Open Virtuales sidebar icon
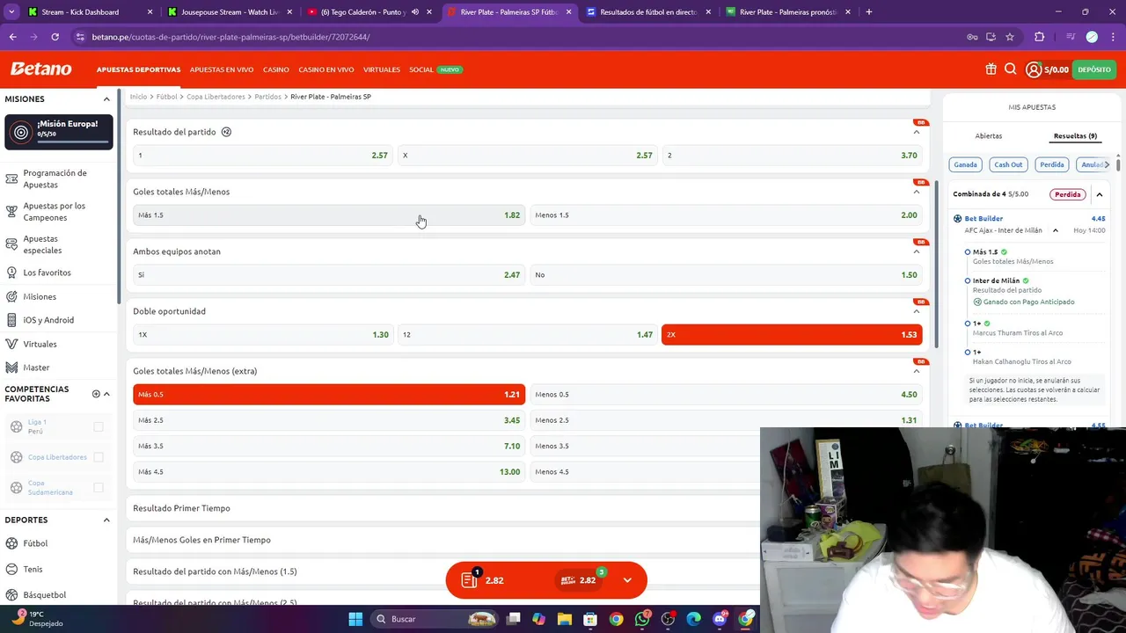The image size is (1126, 633). (11, 344)
